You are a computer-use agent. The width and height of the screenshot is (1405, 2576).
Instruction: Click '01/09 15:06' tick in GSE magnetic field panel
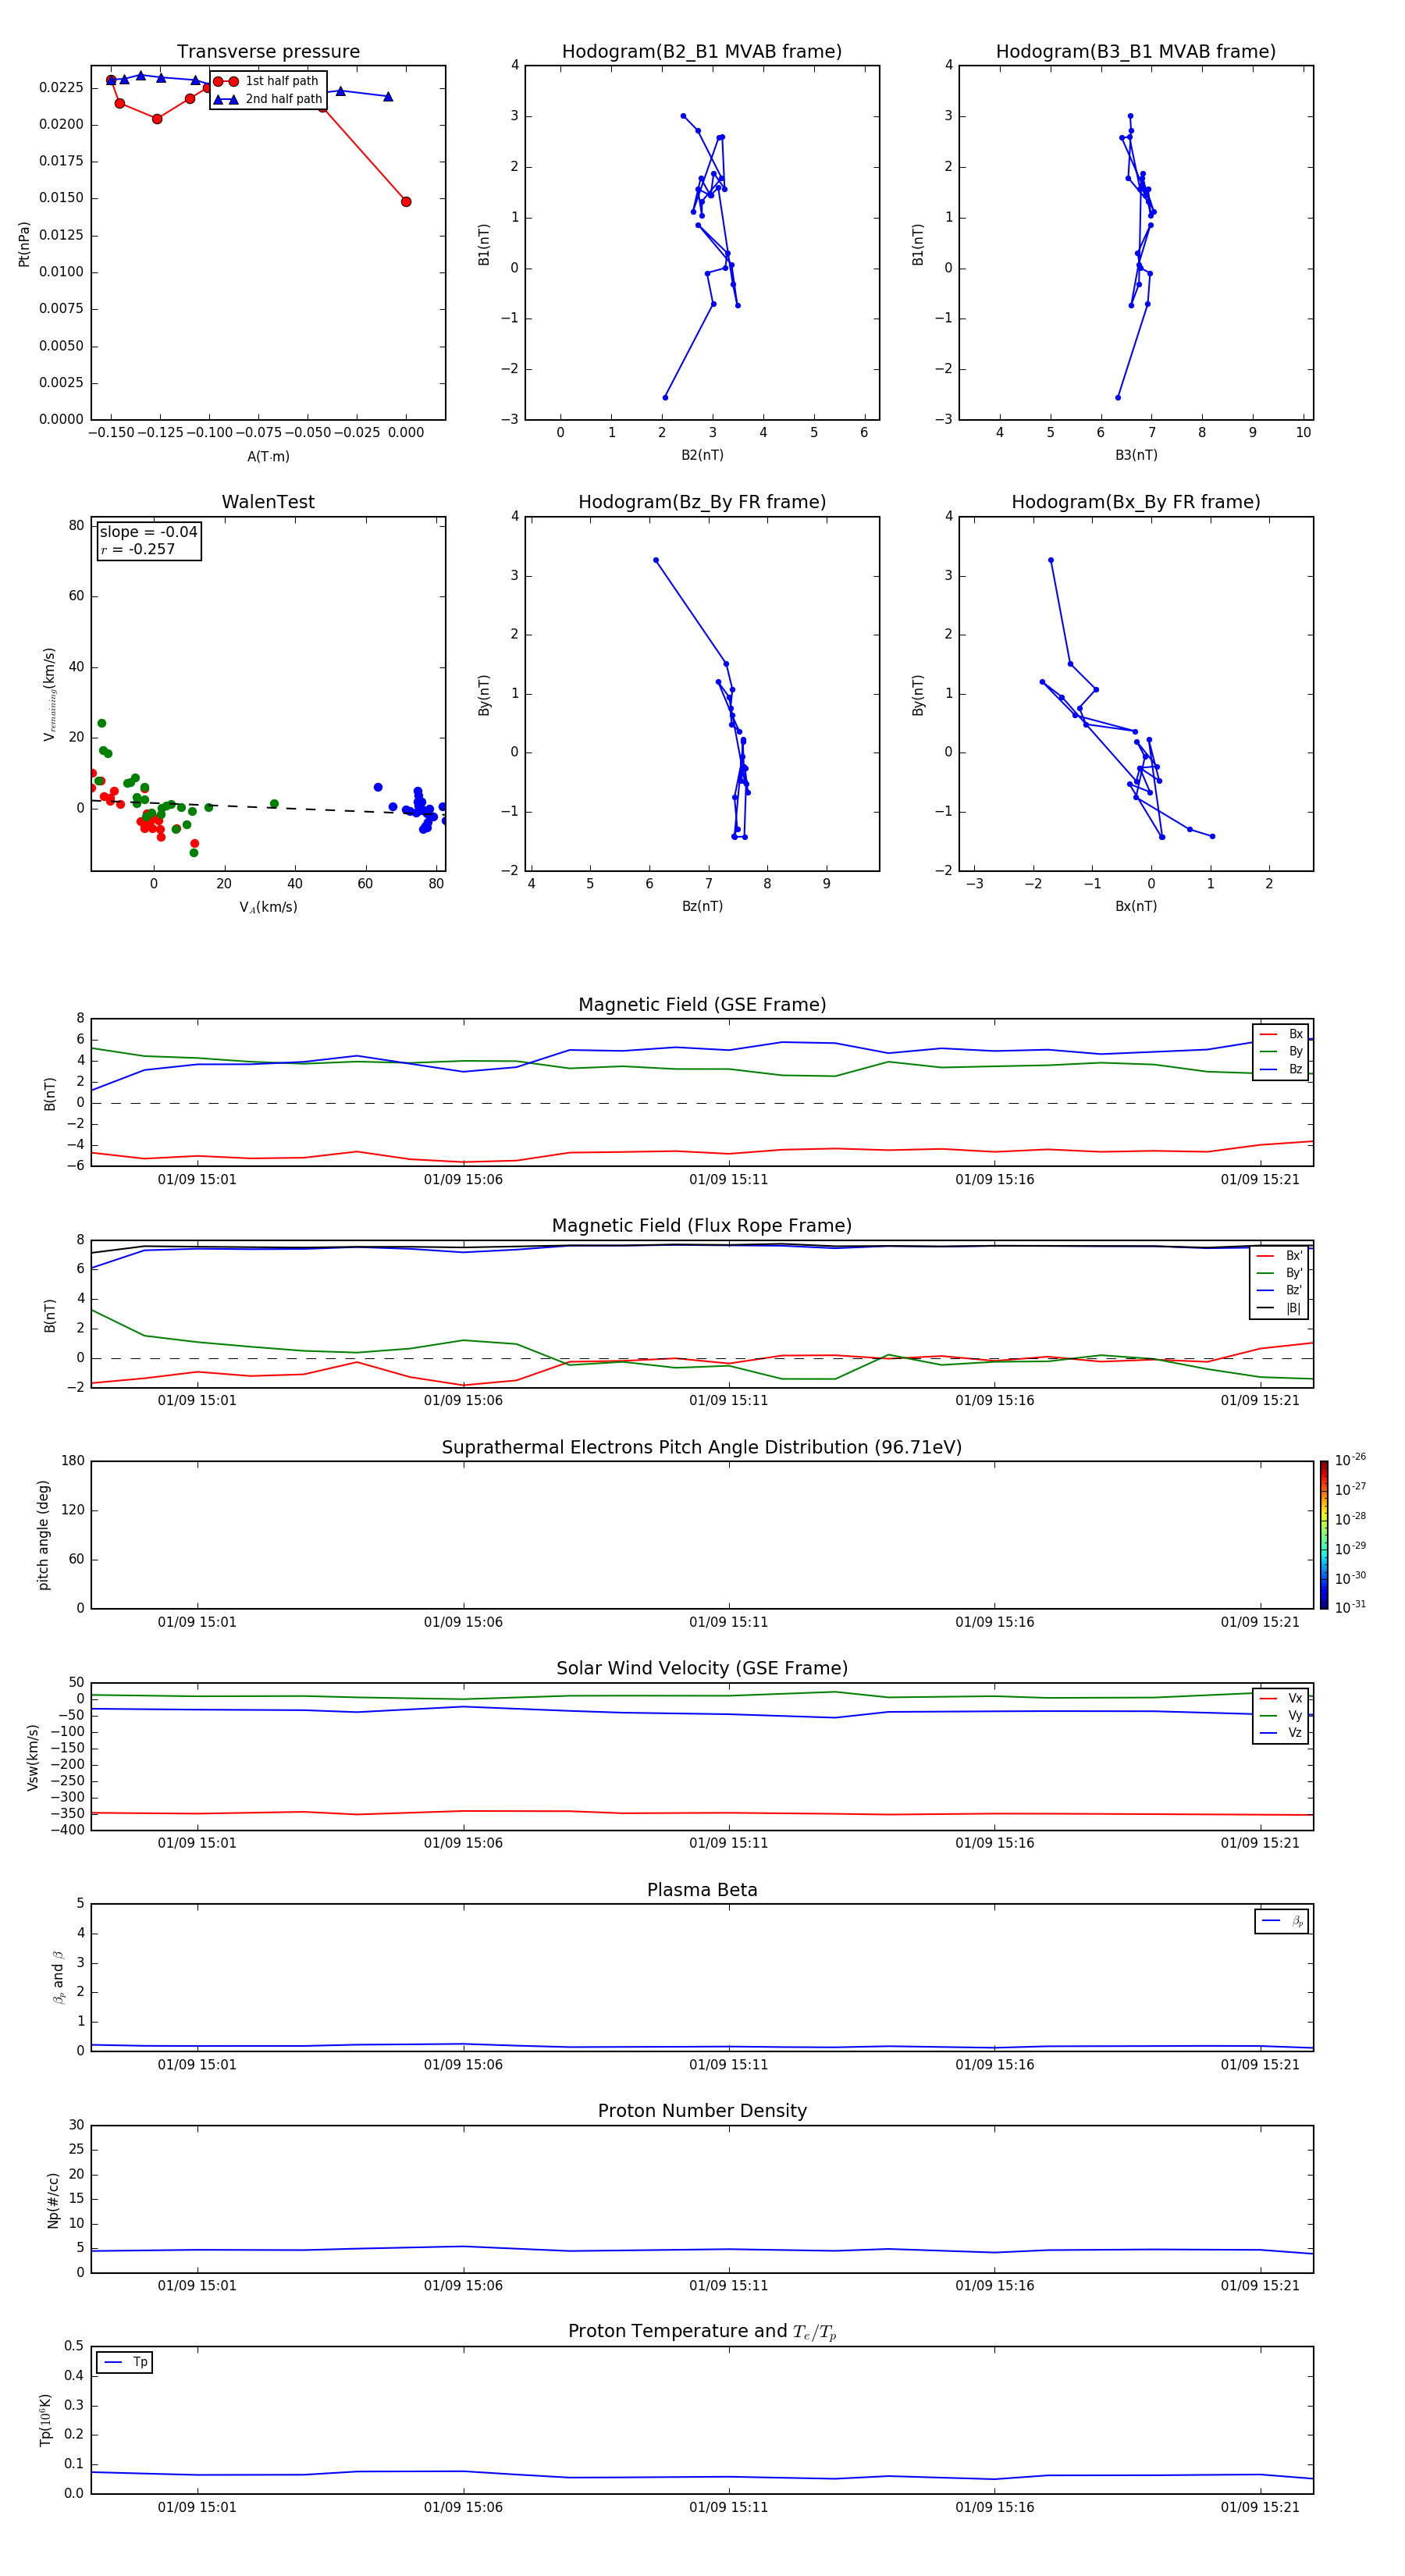[463, 1180]
